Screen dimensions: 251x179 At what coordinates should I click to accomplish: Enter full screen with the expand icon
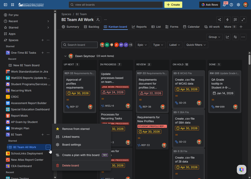click(x=243, y=20)
